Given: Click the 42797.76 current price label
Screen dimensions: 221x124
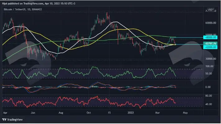Looking at the screenshot, I should pos(210,44).
